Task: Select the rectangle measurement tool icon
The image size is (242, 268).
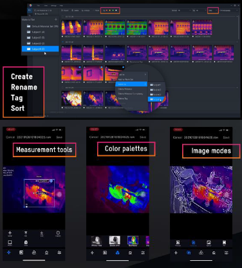Action: coord(10,243)
